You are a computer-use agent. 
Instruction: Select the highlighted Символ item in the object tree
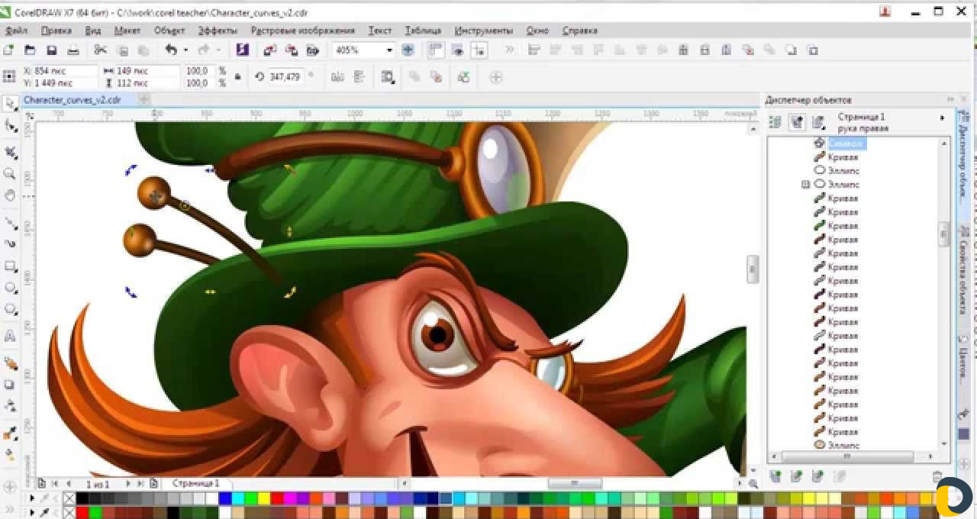click(x=846, y=143)
